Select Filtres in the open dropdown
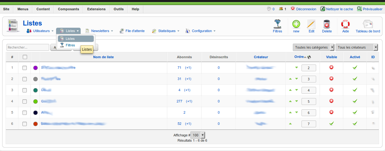385x151 pixels. click(x=76, y=45)
